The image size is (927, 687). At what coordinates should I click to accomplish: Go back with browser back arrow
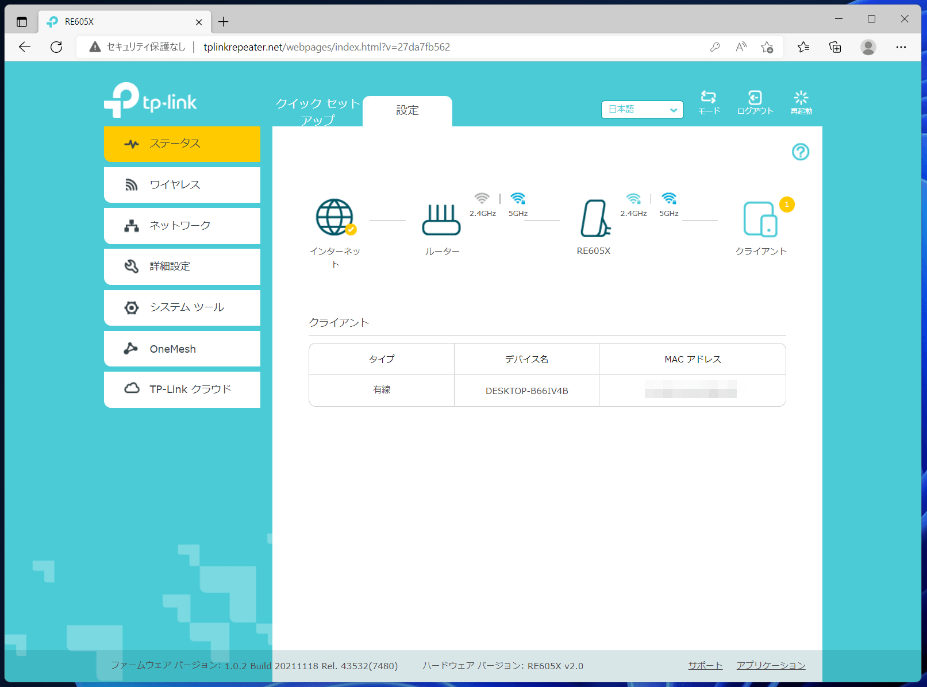tap(25, 47)
